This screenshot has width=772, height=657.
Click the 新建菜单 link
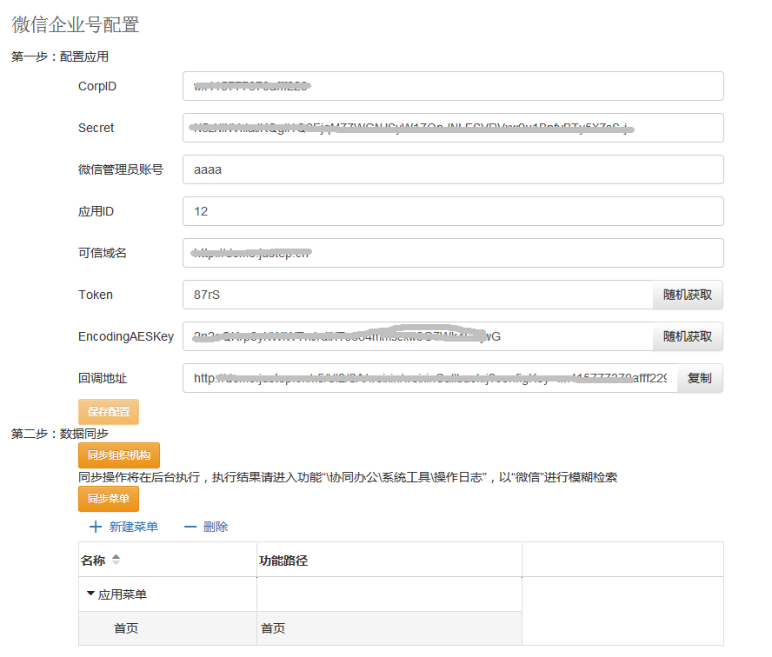coord(133,527)
